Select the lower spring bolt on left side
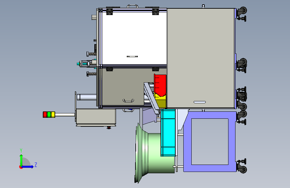This screenshot has height=188, width=290. click(92, 74)
